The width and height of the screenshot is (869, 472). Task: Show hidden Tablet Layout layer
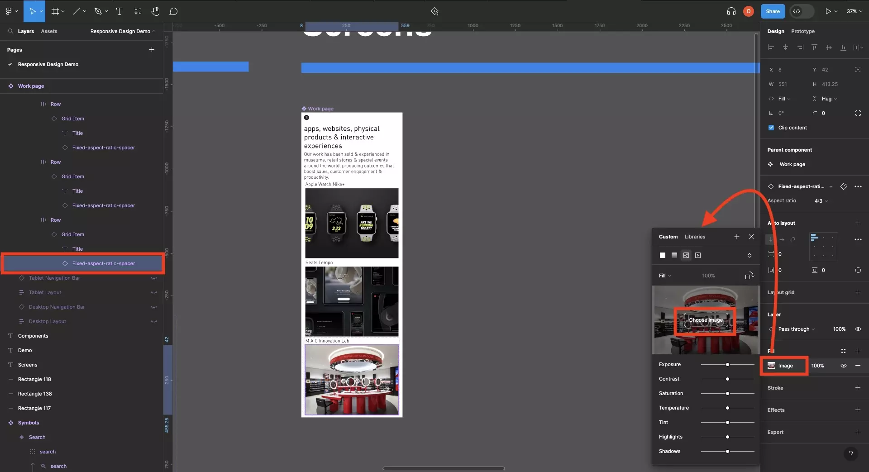(x=154, y=292)
